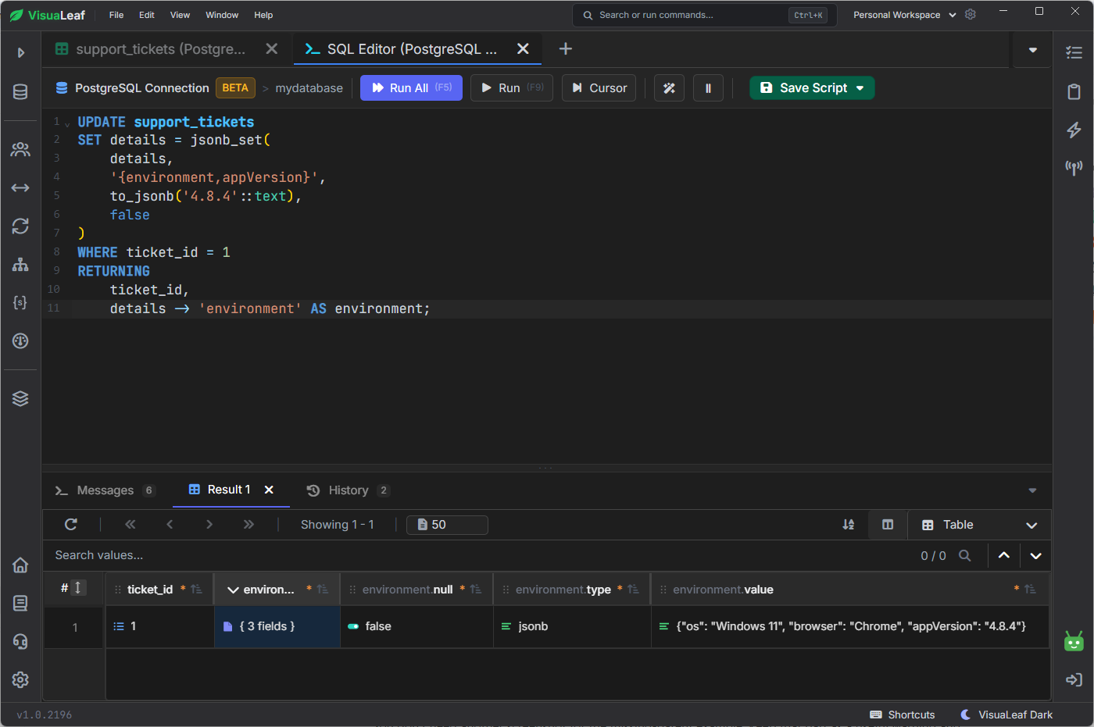
Task: Open the stacked layers sidebar icon
Action: point(20,398)
